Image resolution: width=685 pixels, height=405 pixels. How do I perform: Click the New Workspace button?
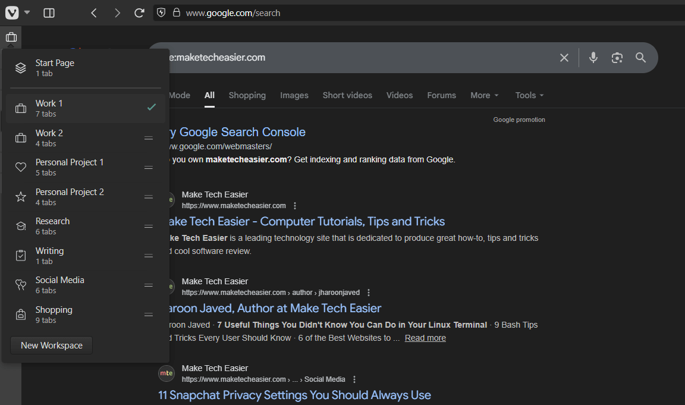click(52, 346)
